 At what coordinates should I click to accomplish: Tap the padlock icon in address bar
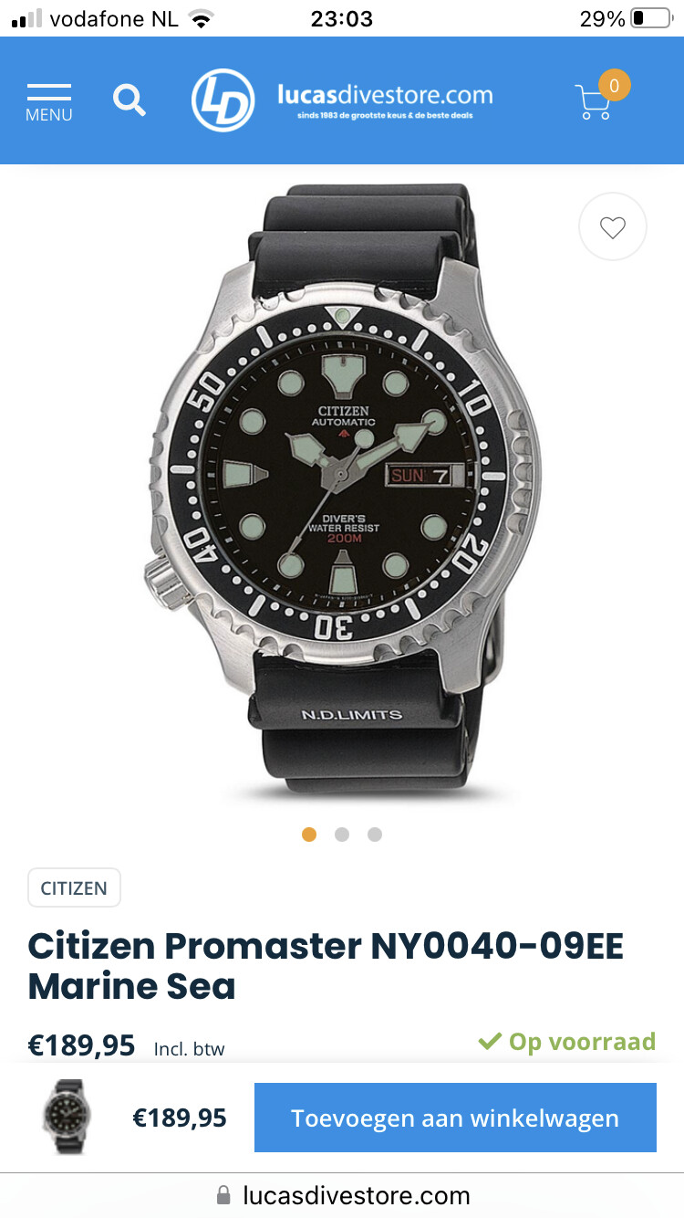[223, 1195]
